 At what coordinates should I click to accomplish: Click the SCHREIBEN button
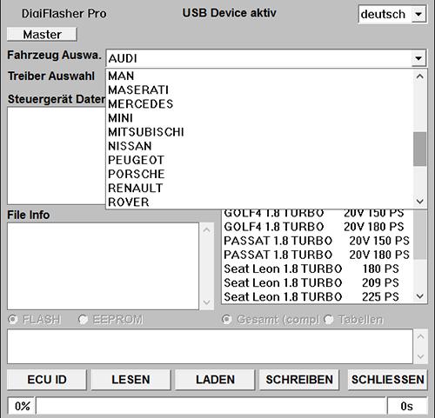299,380
